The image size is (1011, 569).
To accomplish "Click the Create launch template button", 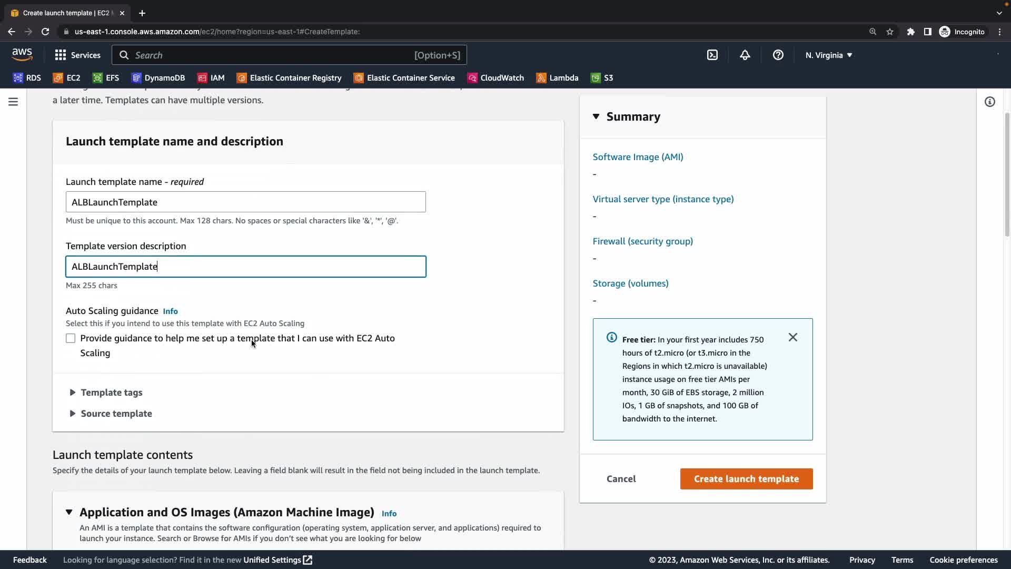I will click(x=746, y=479).
